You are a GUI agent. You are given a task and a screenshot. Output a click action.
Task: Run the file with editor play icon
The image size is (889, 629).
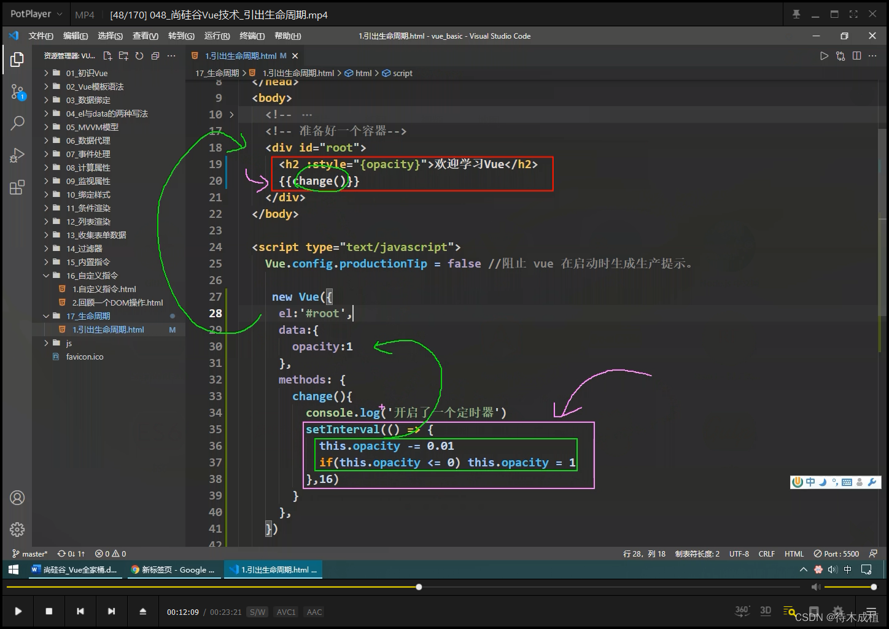click(824, 56)
